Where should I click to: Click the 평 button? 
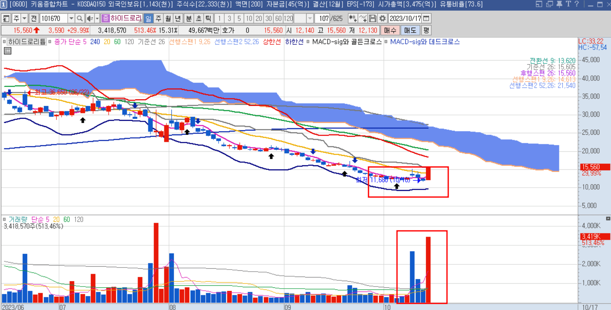(x=426, y=30)
